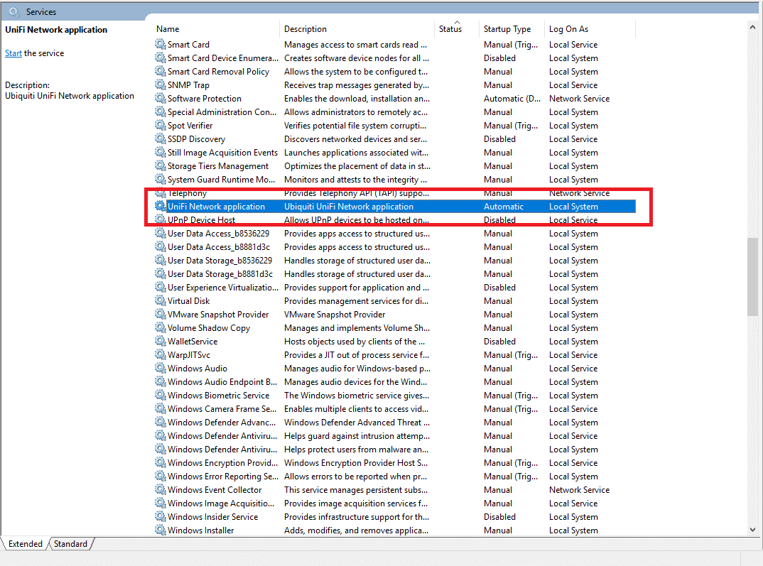
Task: Select the User Data Access_b8881d3c service
Action: pos(219,247)
